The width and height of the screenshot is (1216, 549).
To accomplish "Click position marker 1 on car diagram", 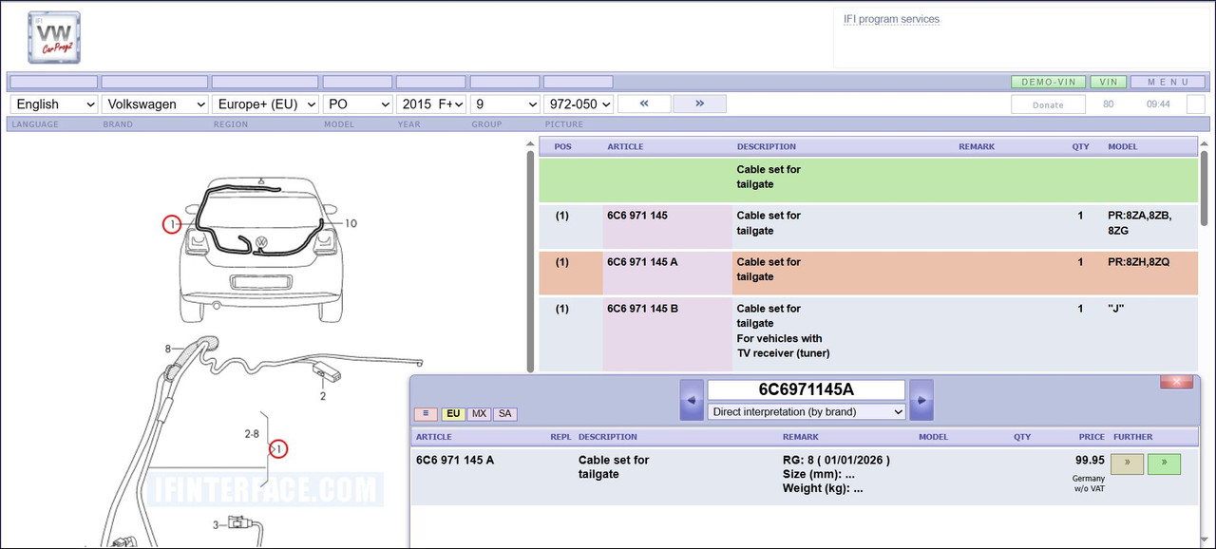I will pyautogui.click(x=171, y=224).
